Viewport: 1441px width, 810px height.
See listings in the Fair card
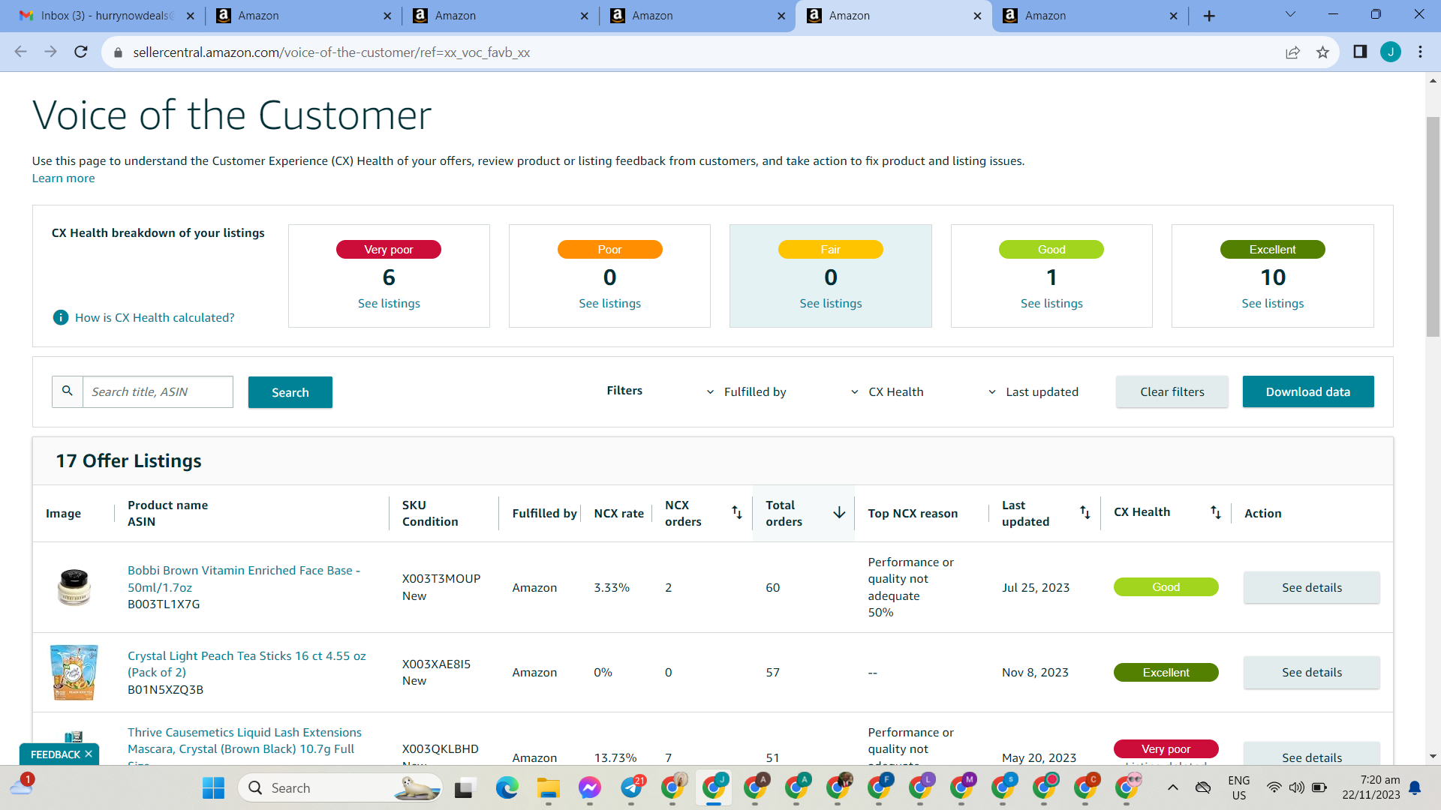click(831, 303)
